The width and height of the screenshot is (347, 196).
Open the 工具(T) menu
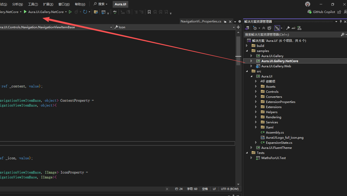(33, 4)
